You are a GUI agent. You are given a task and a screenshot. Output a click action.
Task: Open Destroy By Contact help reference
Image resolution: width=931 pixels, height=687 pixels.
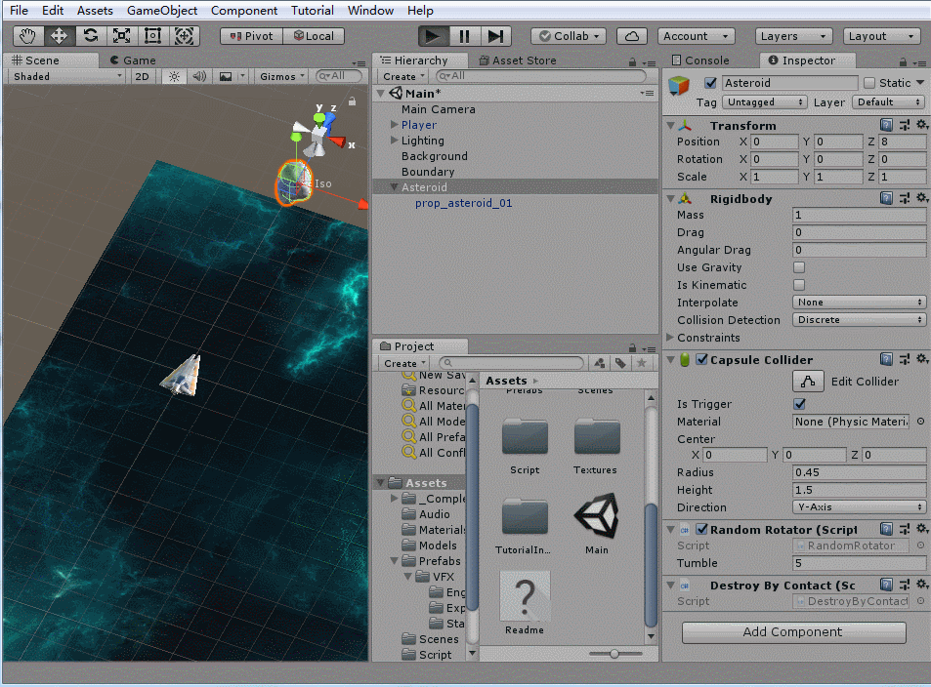(886, 585)
